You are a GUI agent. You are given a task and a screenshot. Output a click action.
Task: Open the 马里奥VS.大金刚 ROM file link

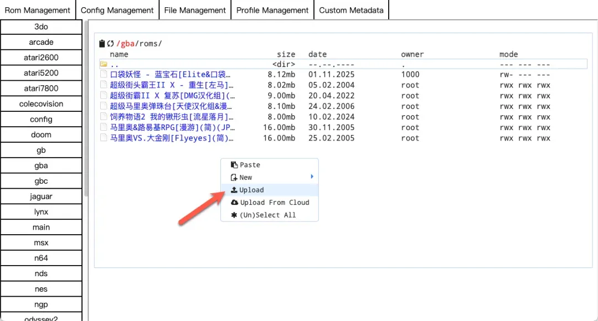[x=172, y=138]
